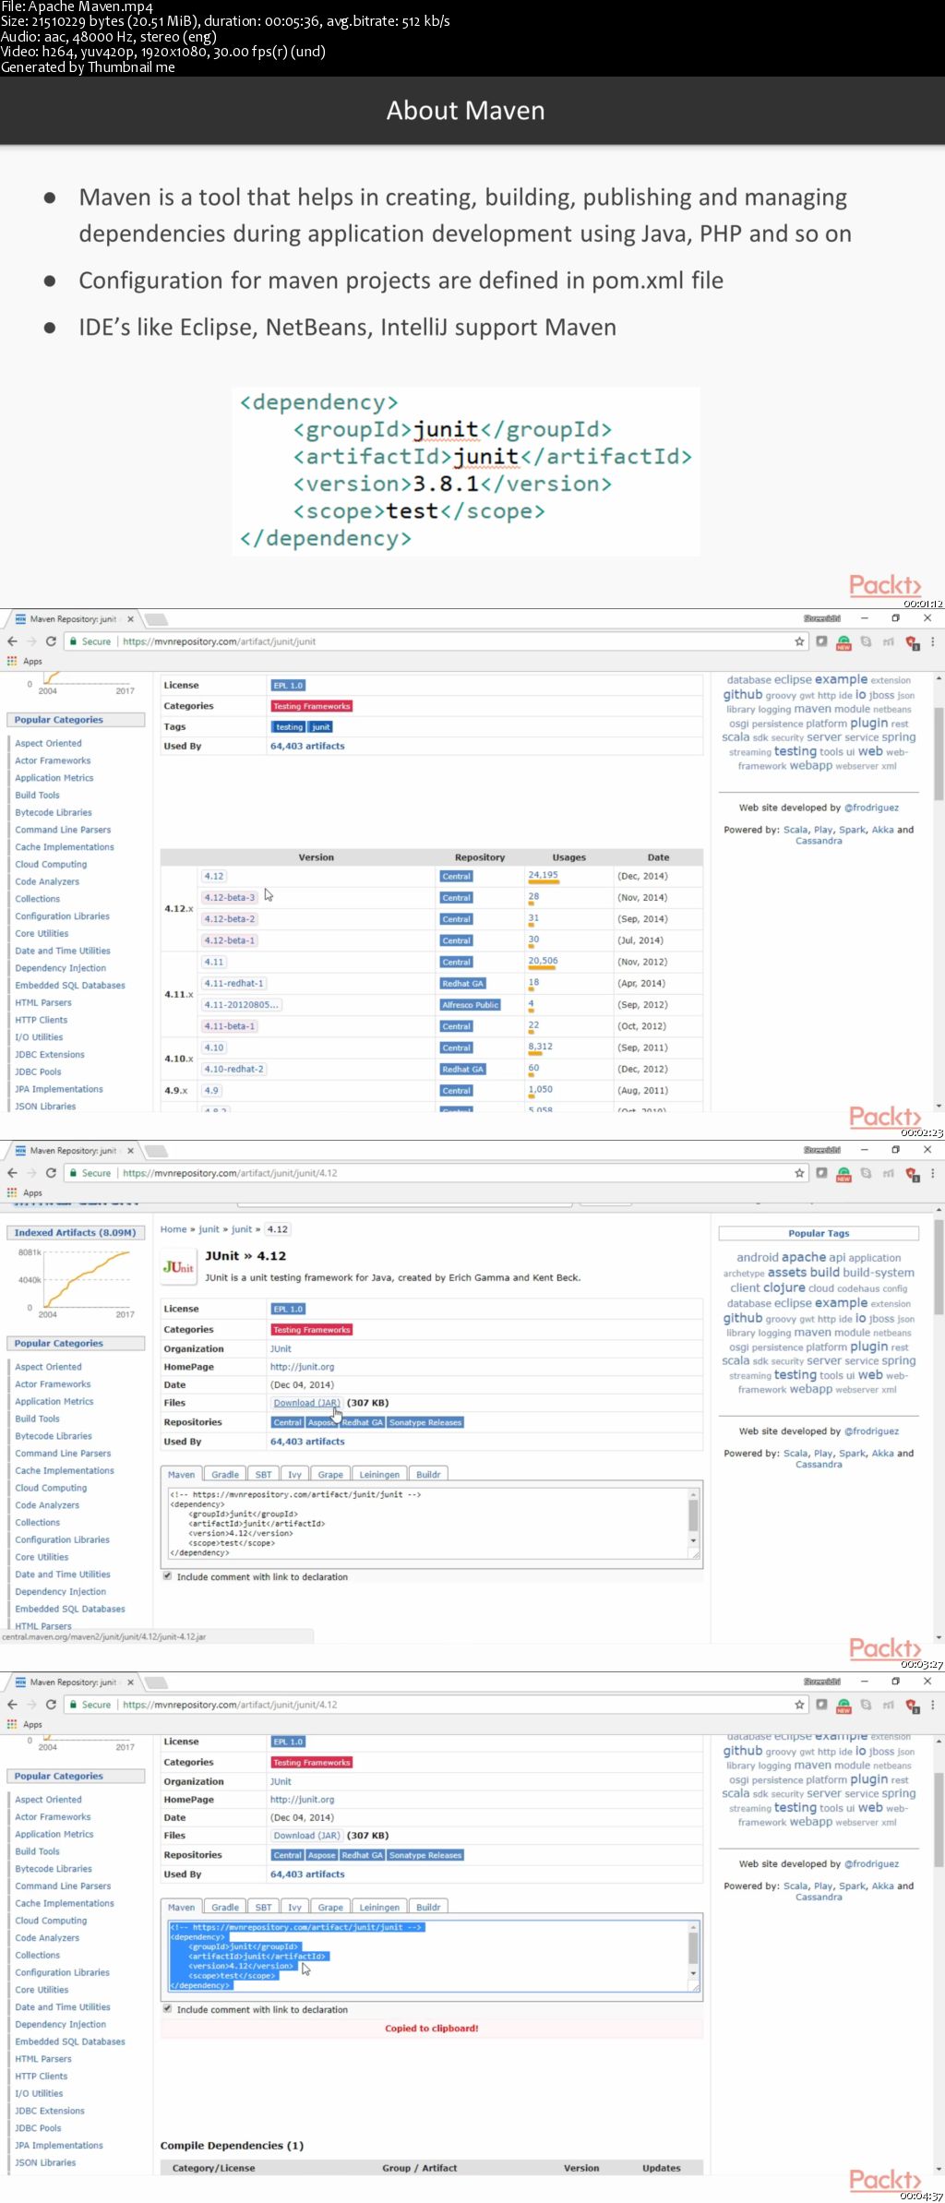Click Aspose repository badge in 00:04:37 frame
This screenshot has width=945, height=2203.
[x=321, y=1855]
